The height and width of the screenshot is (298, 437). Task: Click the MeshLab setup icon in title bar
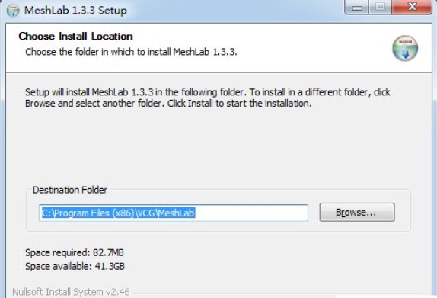(13, 11)
